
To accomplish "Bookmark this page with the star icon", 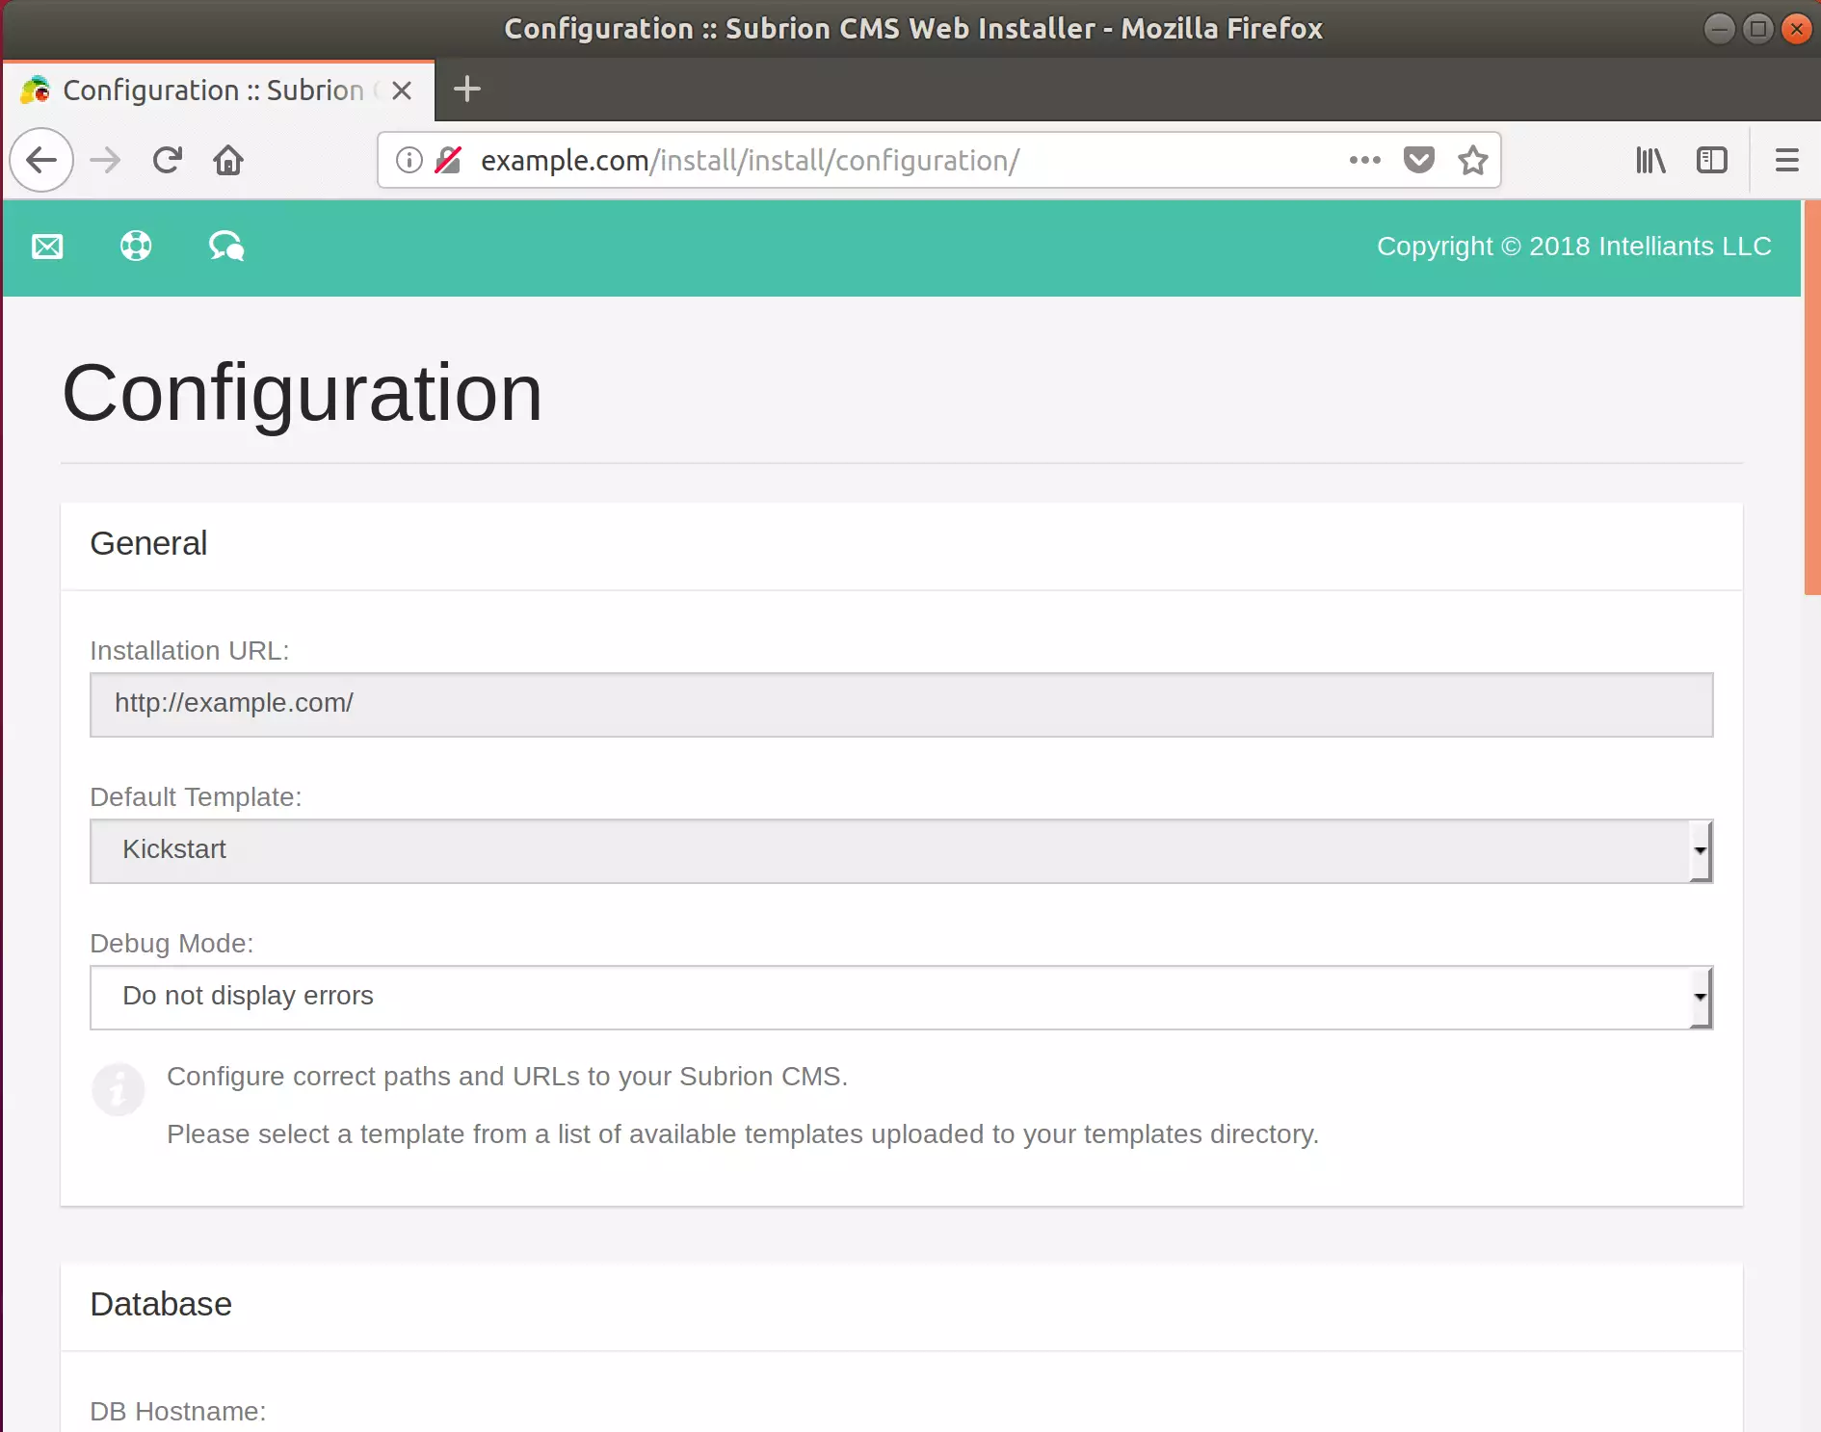I will [1473, 160].
